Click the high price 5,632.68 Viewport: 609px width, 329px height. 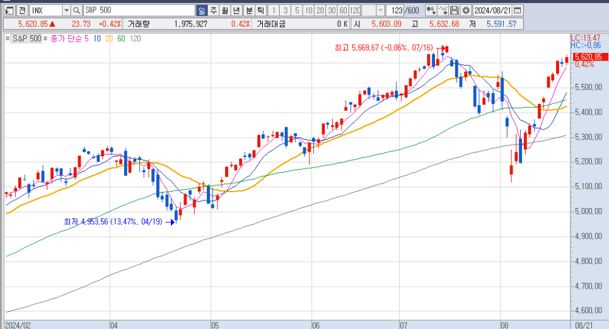coord(444,24)
